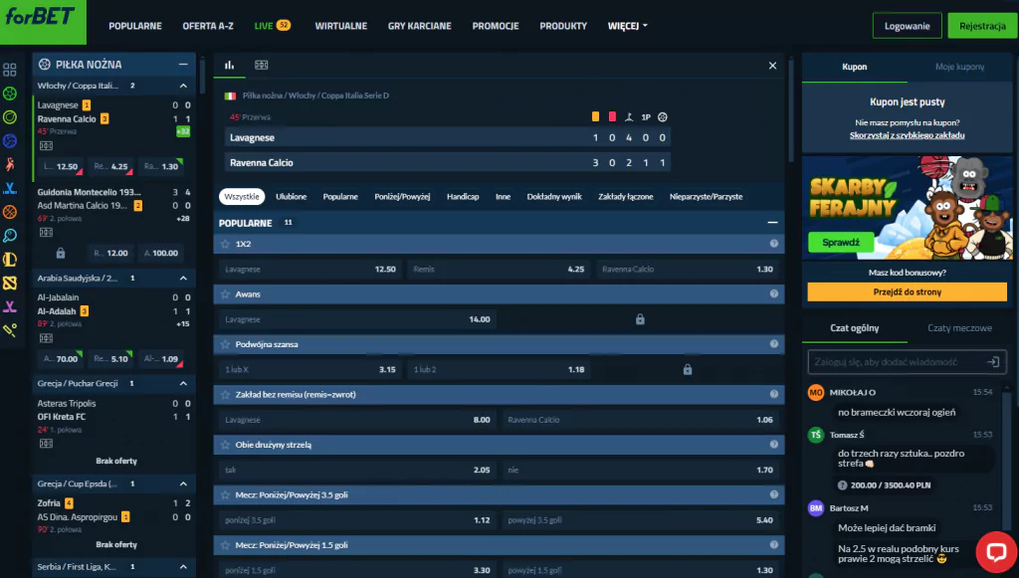
Task: Collapse the Włochy / Coppa Italia league group
Action: [x=182, y=86]
